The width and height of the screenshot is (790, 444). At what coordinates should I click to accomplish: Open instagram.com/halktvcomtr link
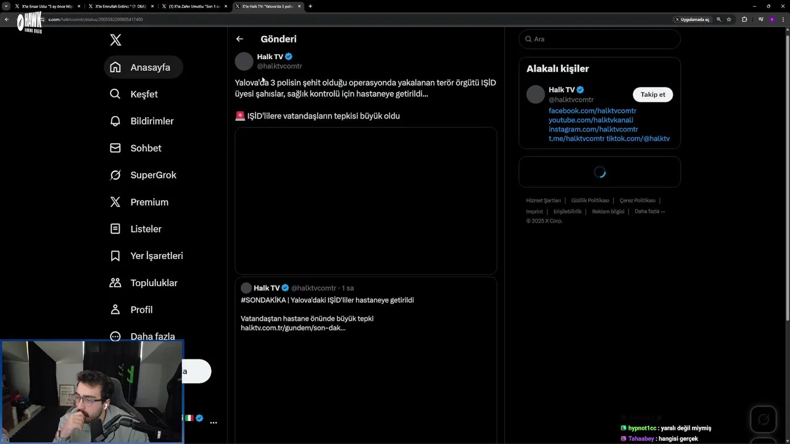[x=593, y=129]
